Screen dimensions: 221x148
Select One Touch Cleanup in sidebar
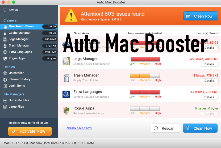coord(29,27)
